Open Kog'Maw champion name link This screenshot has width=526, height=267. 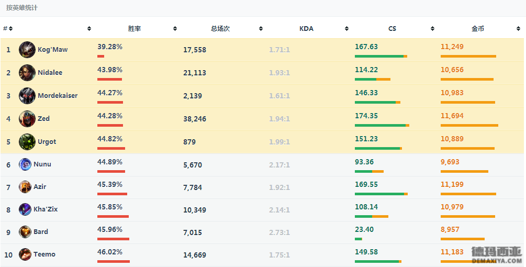click(53, 50)
